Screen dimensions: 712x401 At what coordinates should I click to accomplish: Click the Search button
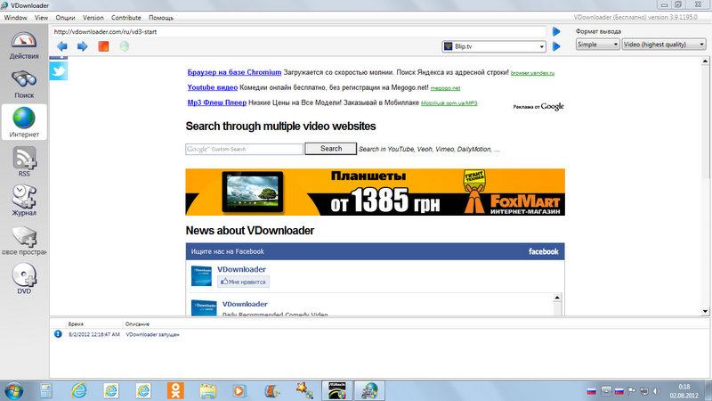coord(330,149)
